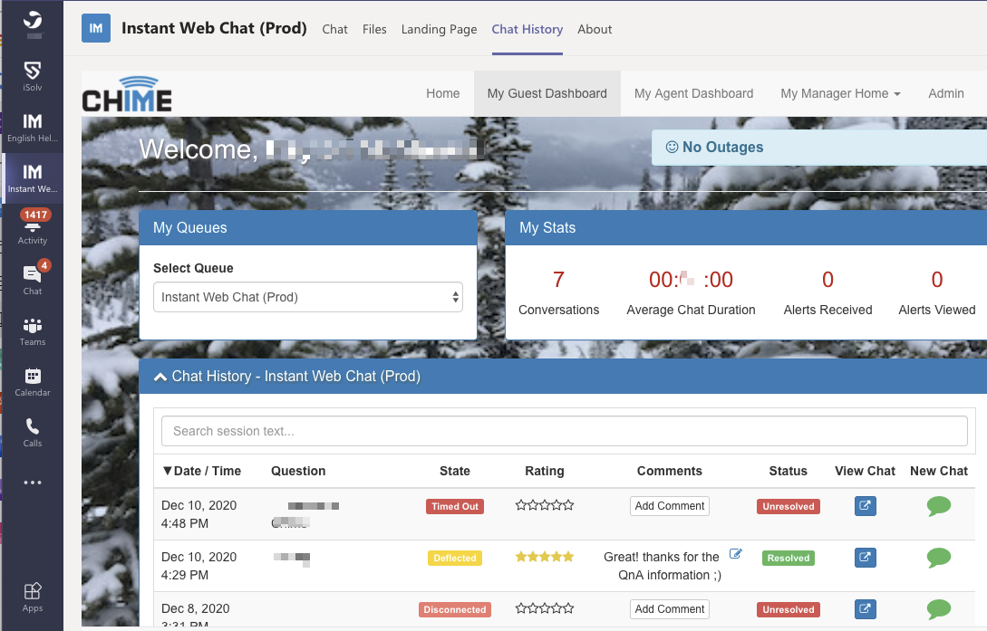Switch to the Chat tab
Image resolution: width=987 pixels, height=631 pixels.
334,30
